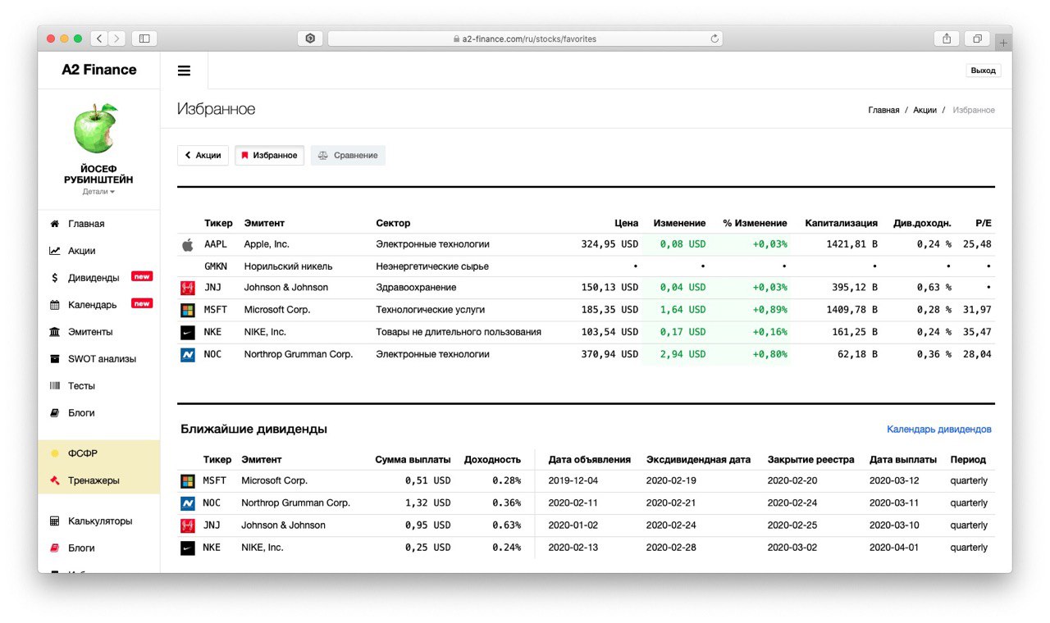Click Northrop Grumman logo in favorites table

187,355
